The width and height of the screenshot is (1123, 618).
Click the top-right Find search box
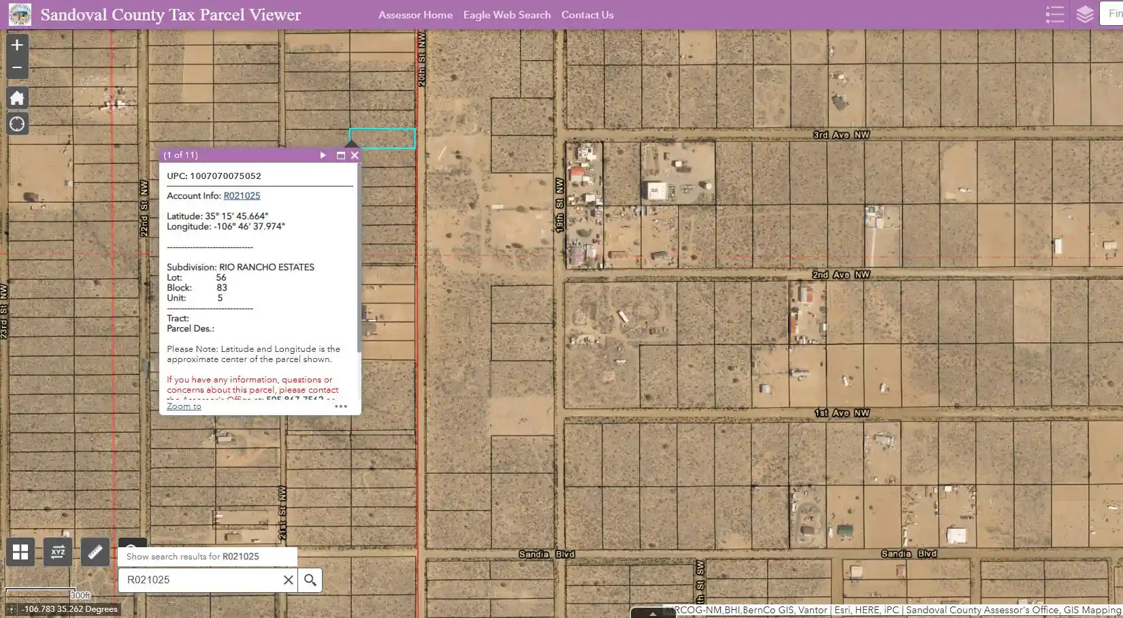click(x=1111, y=14)
